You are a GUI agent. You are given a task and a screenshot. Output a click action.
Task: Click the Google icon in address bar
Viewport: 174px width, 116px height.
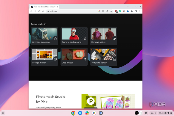coord(99,11)
